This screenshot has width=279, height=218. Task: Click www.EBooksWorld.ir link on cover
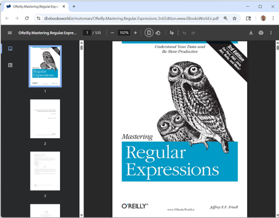point(181,210)
